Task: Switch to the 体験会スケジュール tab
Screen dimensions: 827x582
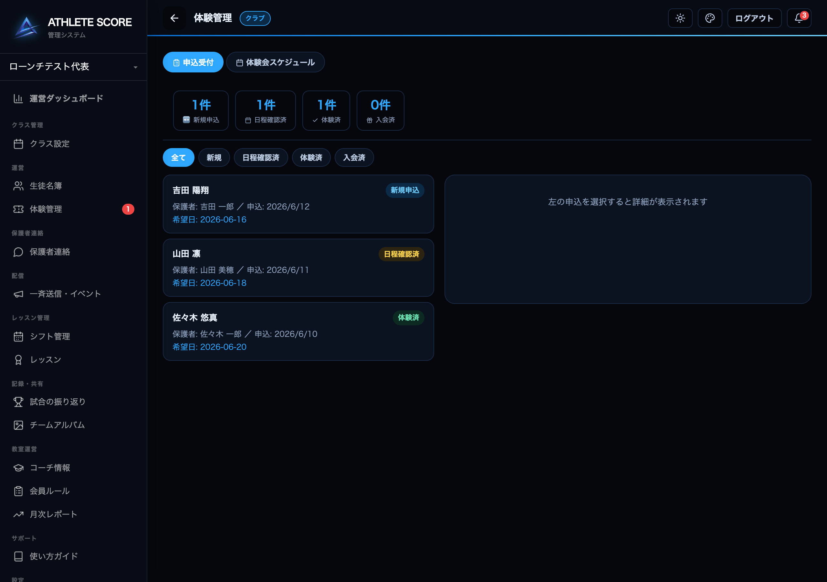Action: click(x=276, y=62)
